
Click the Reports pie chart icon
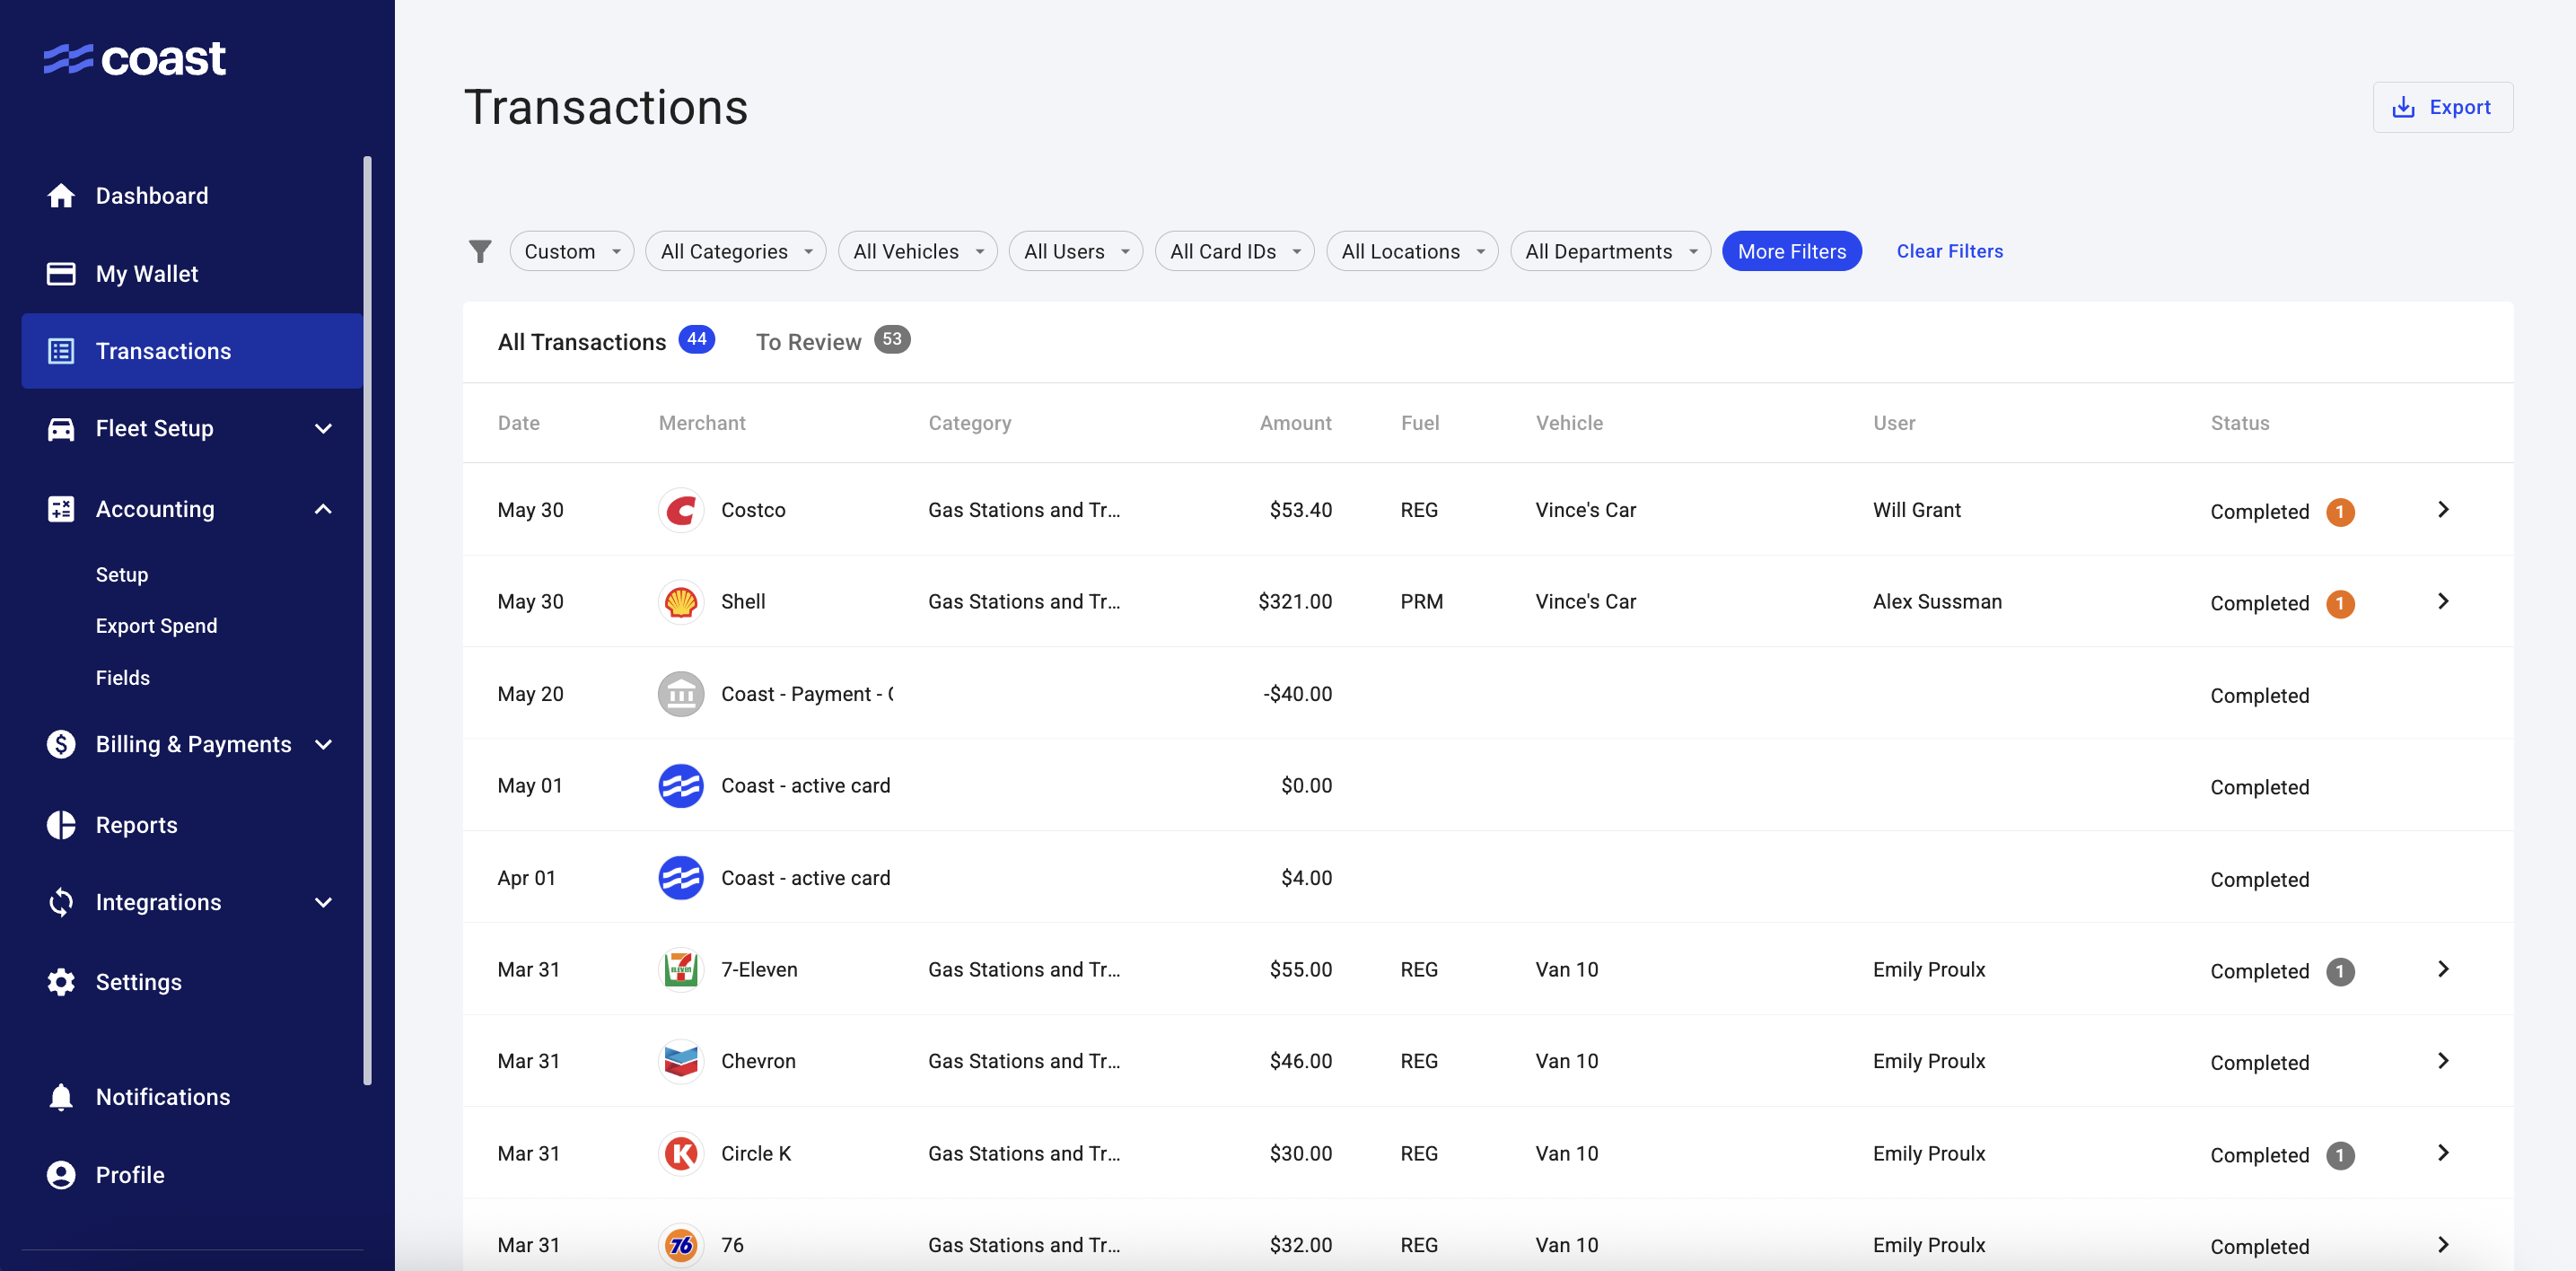pos(61,825)
